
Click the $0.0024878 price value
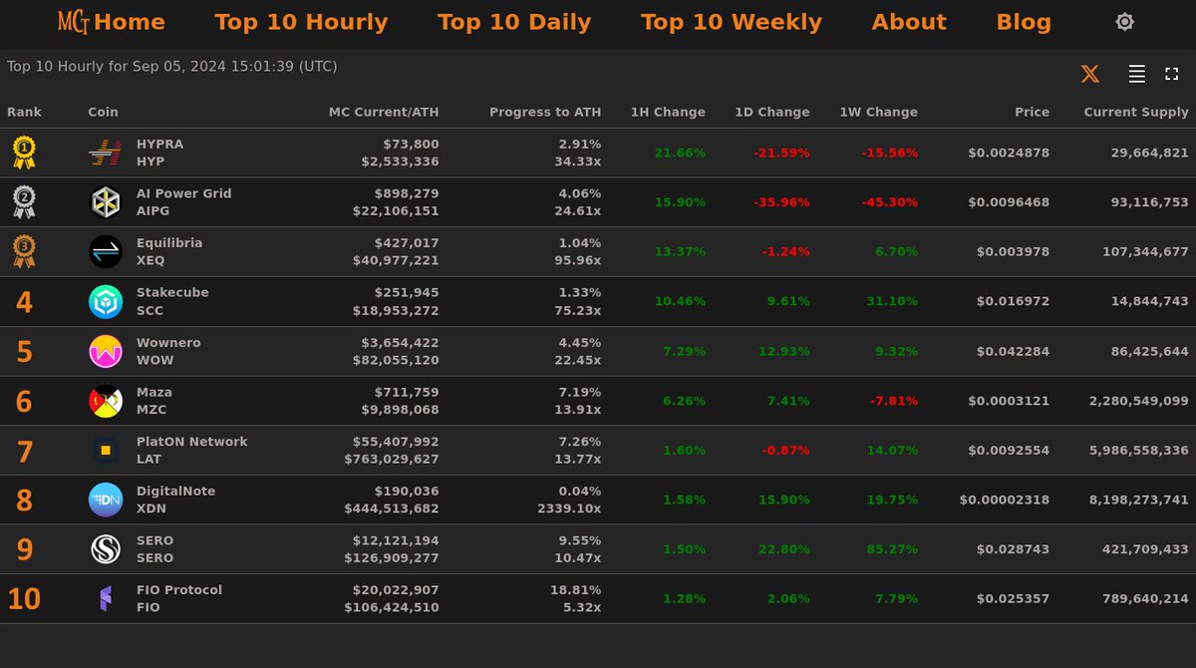click(x=1009, y=153)
